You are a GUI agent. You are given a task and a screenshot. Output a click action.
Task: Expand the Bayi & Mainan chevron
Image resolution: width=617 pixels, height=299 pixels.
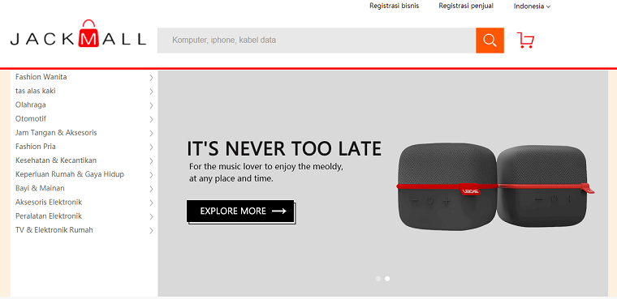[x=151, y=189]
